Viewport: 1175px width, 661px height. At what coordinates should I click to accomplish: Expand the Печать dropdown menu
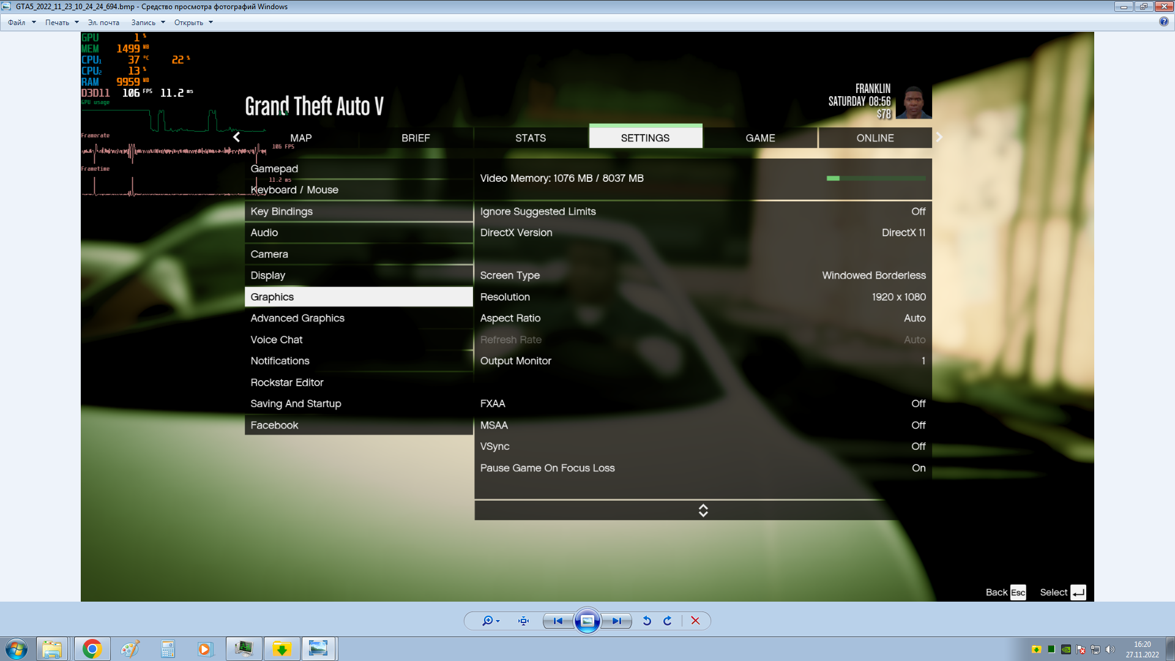click(62, 23)
